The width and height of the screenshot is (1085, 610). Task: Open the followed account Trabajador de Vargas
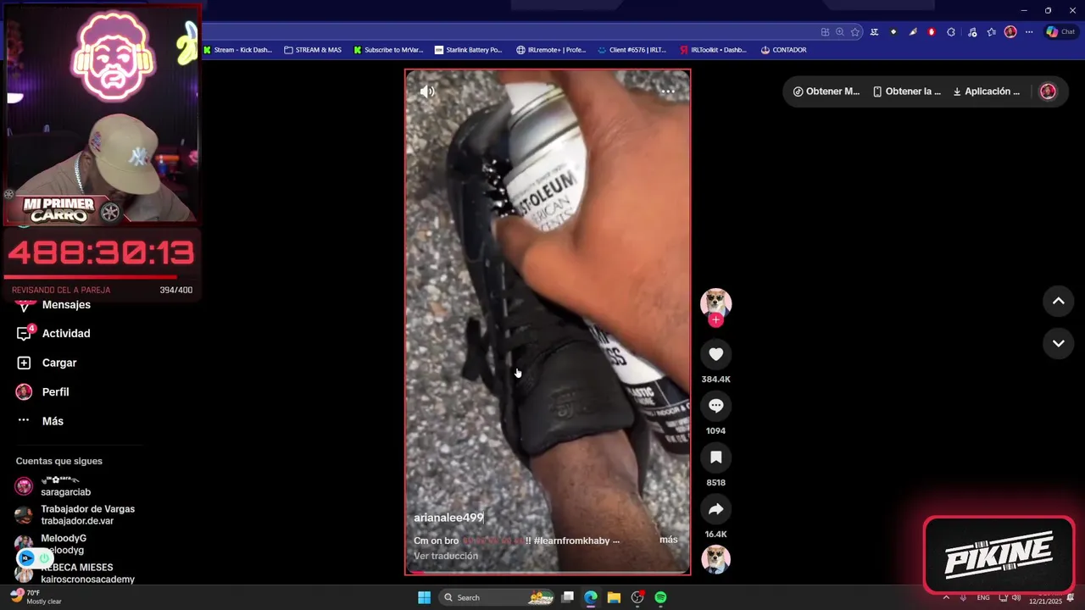pos(76,515)
